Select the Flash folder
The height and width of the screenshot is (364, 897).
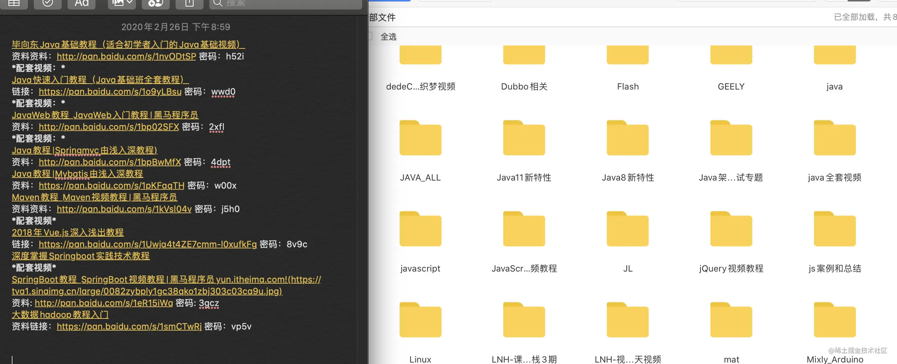click(628, 69)
